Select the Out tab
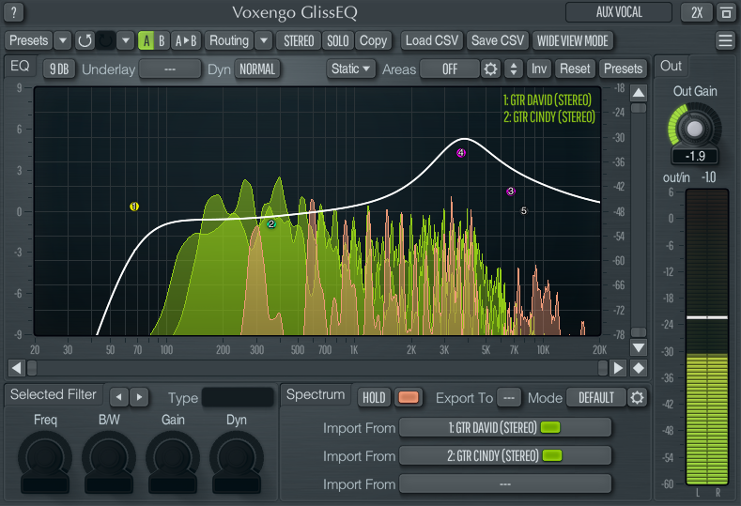Image resolution: width=741 pixels, height=506 pixels. point(672,66)
